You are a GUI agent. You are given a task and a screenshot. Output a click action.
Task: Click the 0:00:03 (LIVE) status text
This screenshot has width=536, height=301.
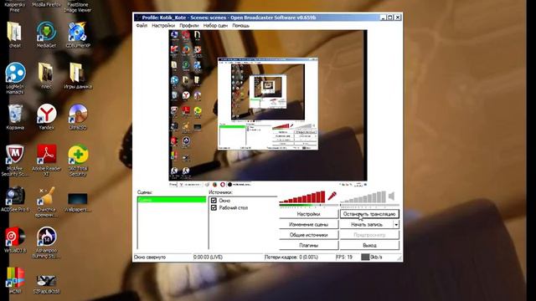208,257
